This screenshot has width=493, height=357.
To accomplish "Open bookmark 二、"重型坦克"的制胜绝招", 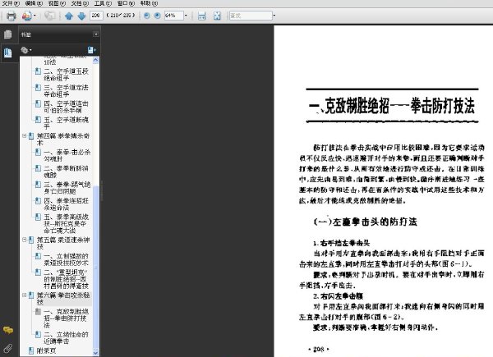I will [x=66, y=279].
